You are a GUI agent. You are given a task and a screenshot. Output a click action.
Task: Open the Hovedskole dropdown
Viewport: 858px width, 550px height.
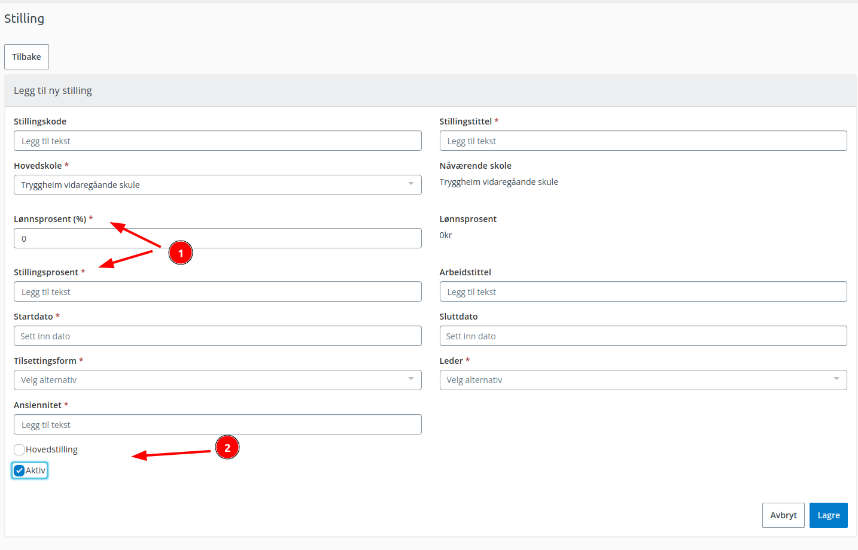pyautogui.click(x=218, y=185)
